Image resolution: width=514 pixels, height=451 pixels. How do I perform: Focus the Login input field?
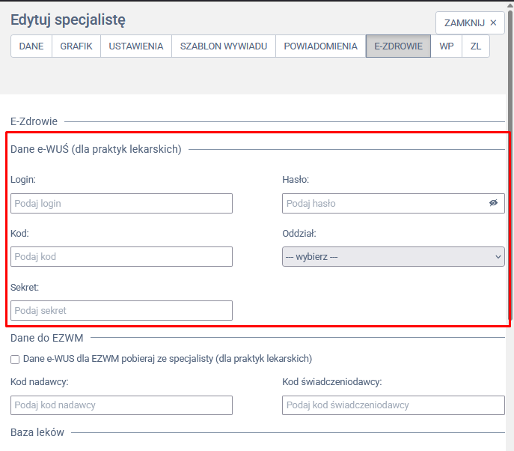[x=121, y=203]
